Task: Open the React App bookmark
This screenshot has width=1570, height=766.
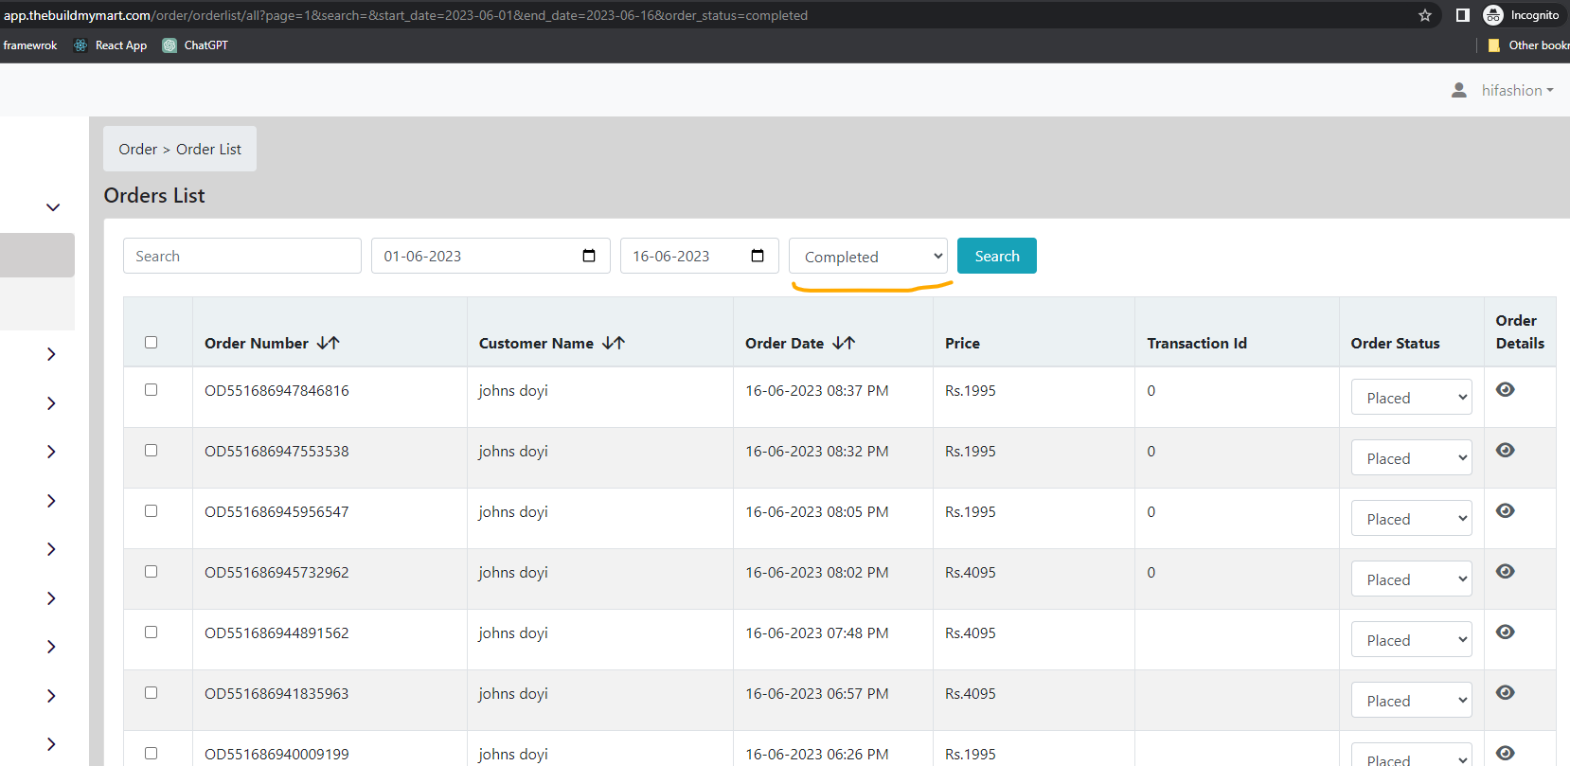Action: coord(111,45)
